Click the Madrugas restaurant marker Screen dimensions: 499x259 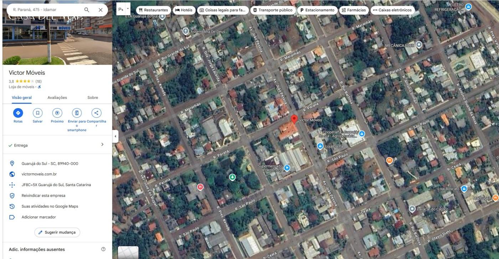click(x=495, y=198)
